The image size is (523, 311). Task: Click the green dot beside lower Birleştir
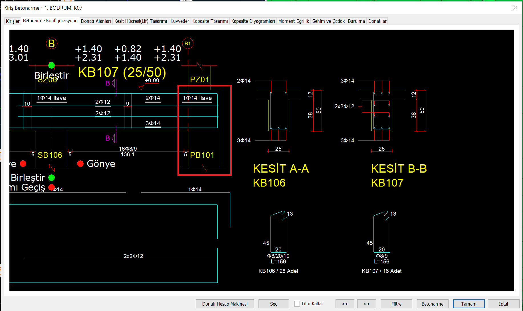coord(51,178)
